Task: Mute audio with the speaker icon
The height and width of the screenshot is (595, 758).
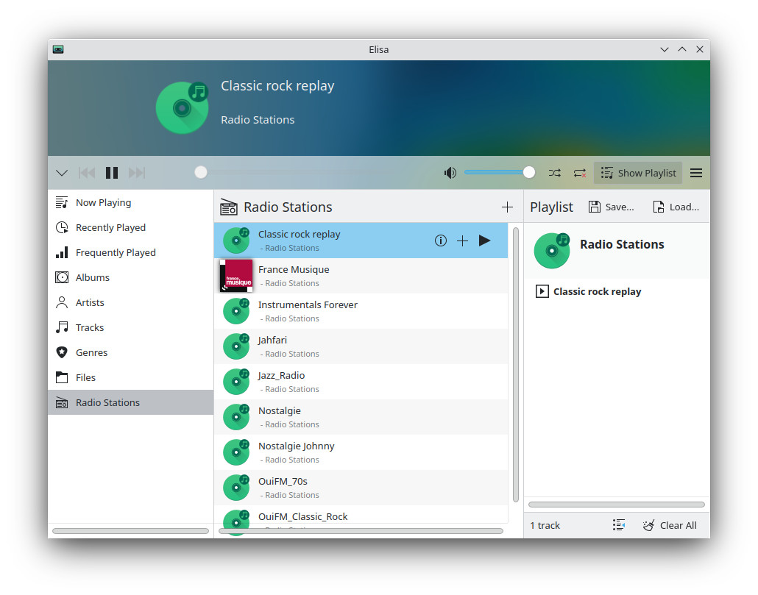Action: 450,173
